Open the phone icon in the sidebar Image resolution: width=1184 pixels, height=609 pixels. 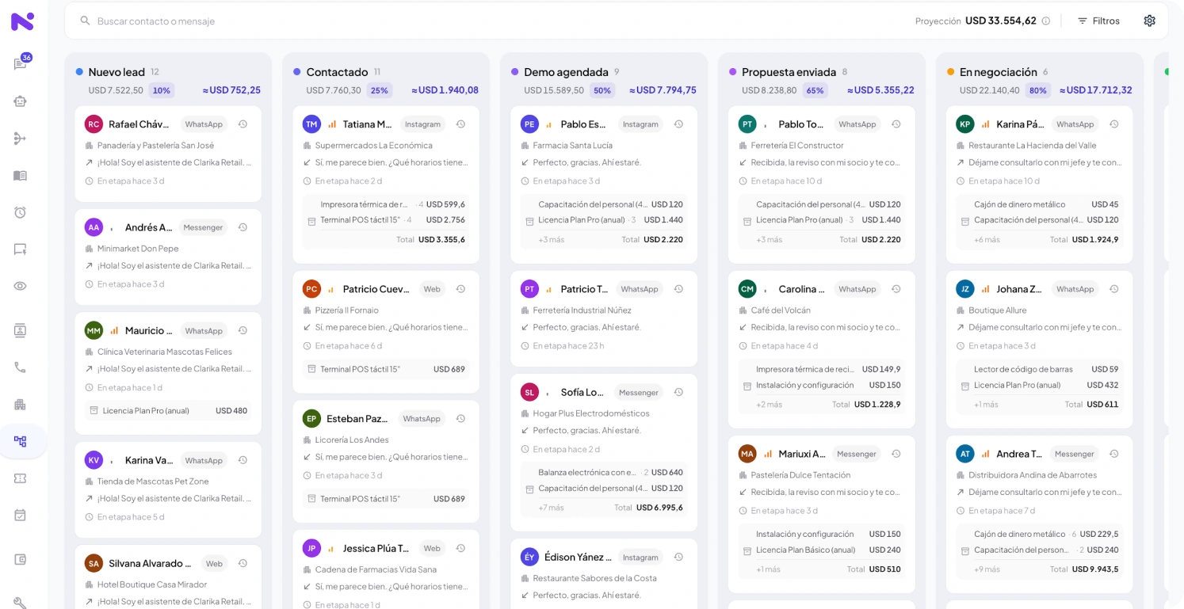point(21,367)
